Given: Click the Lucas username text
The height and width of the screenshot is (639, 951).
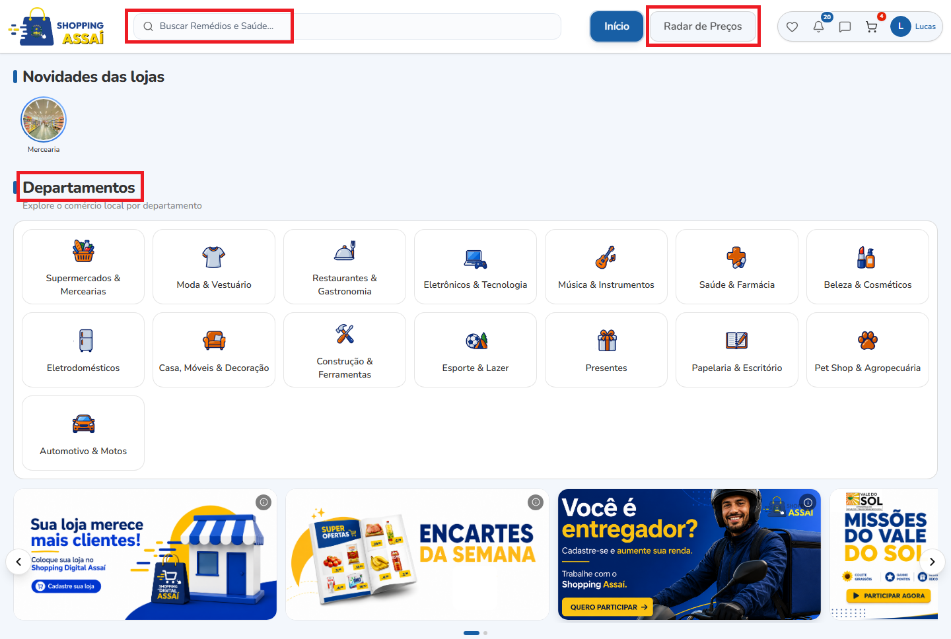Looking at the screenshot, I should tap(925, 26).
